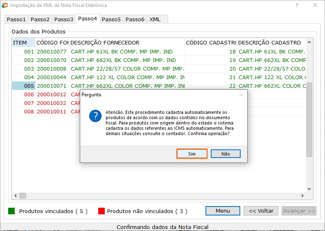The image size is (325, 231).
Task: Go to Passo5 tab
Action: [x=111, y=19]
